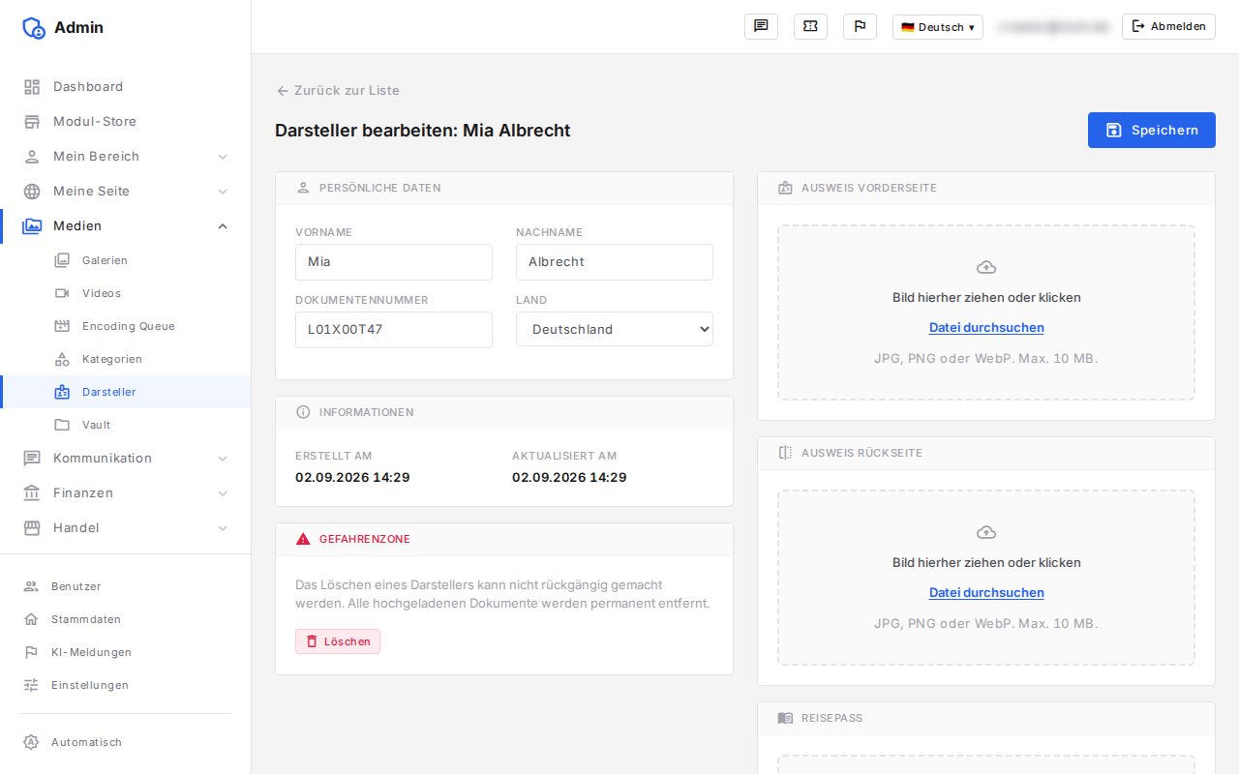
Task: Click upload cloud icon in Ausweis Vorderseite
Action: [986, 267]
